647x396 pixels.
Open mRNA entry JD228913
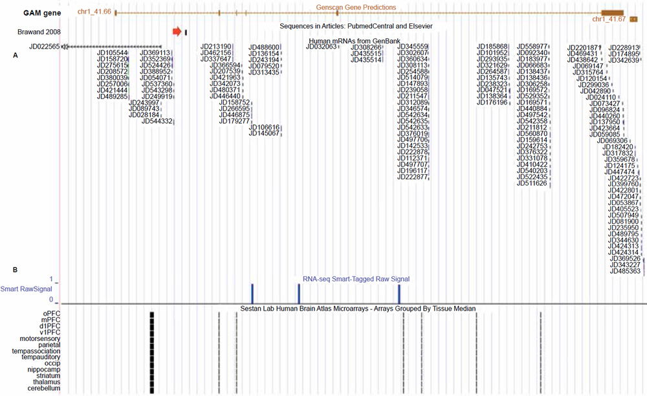[x=624, y=48]
